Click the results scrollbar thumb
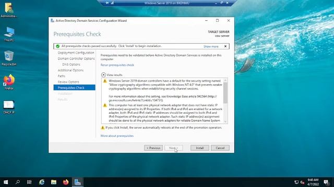The width and height of the screenshot is (334, 187). point(225,92)
